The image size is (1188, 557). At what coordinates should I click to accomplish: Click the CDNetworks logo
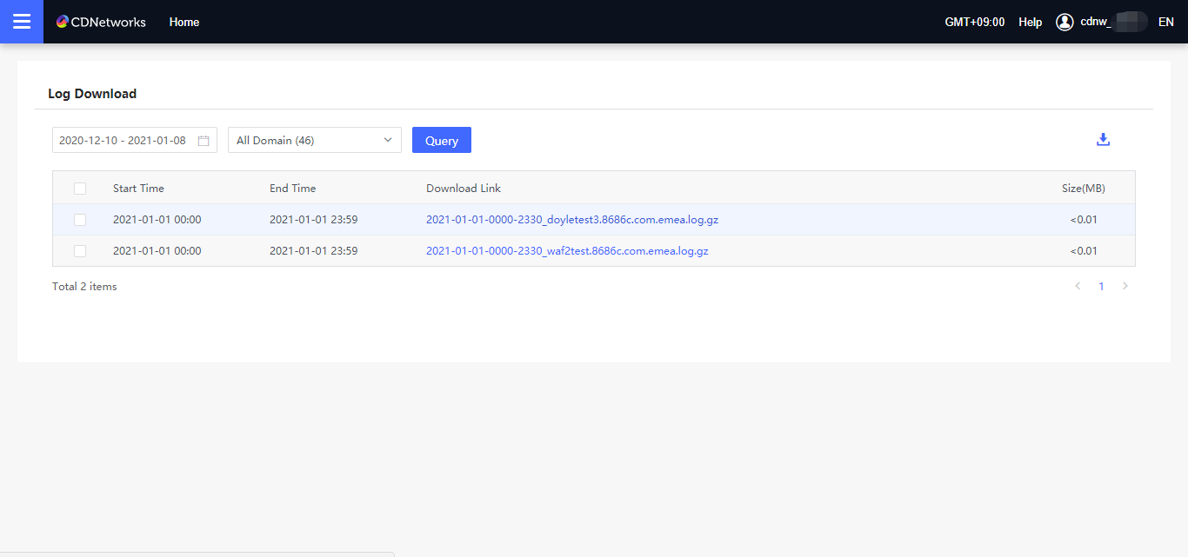click(x=101, y=21)
